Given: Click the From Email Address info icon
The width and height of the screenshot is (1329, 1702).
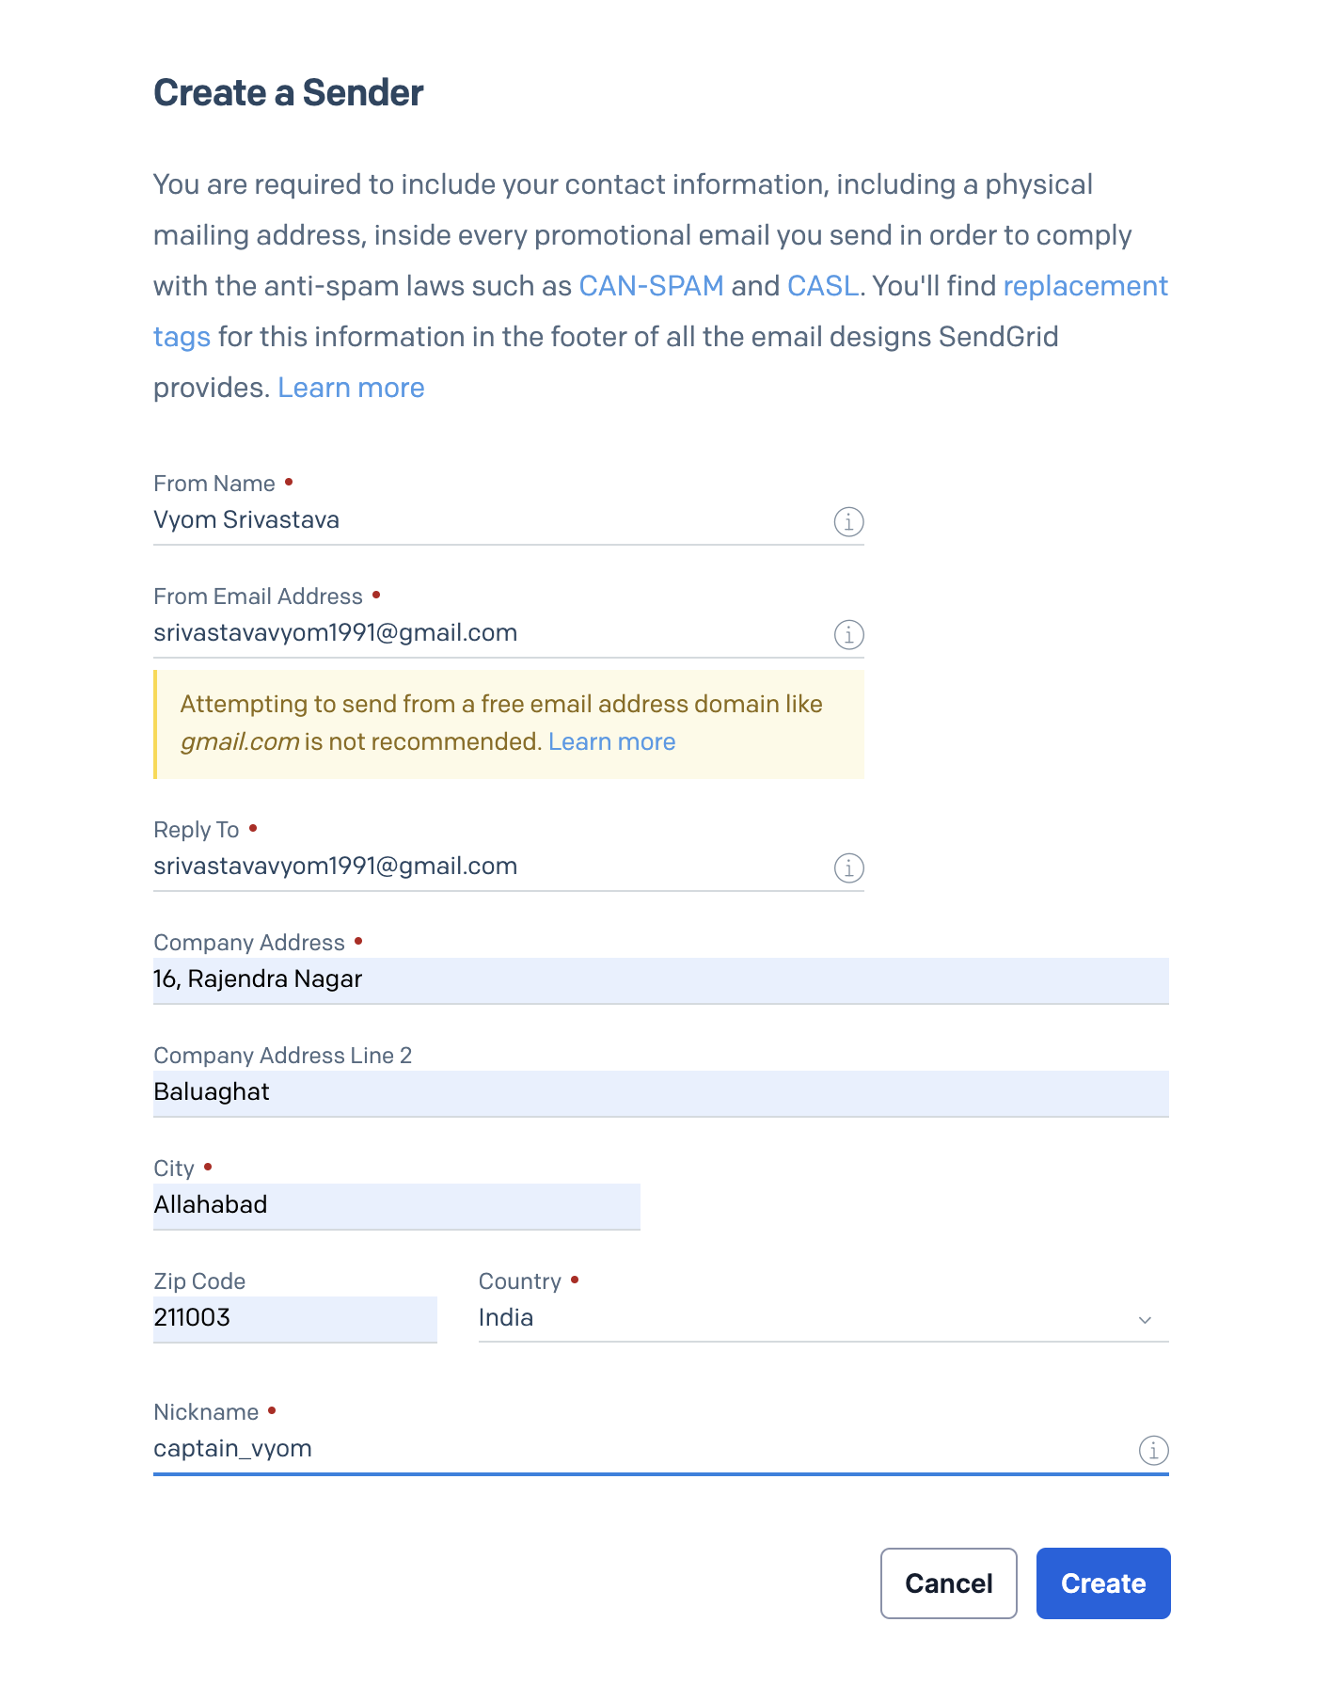Looking at the screenshot, I should pos(848,634).
